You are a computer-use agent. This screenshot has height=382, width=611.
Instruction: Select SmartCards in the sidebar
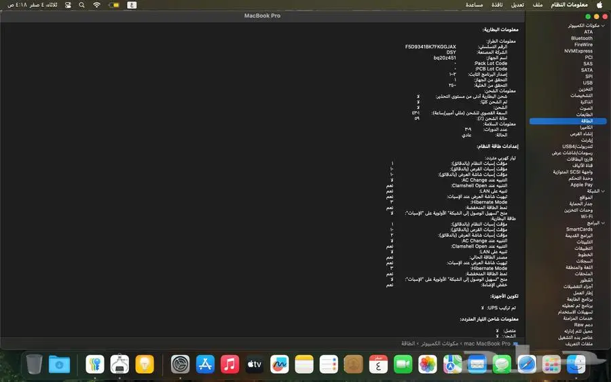tap(579, 229)
